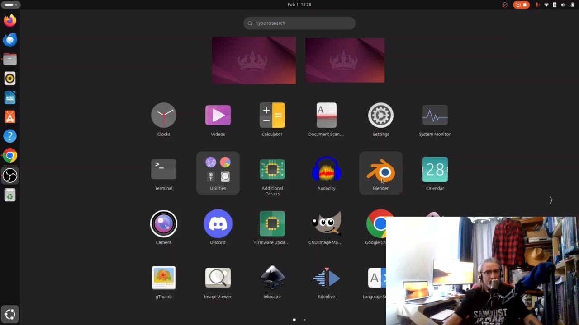Go to the next app page arrow
This screenshot has height=325, width=579.
[x=551, y=200]
